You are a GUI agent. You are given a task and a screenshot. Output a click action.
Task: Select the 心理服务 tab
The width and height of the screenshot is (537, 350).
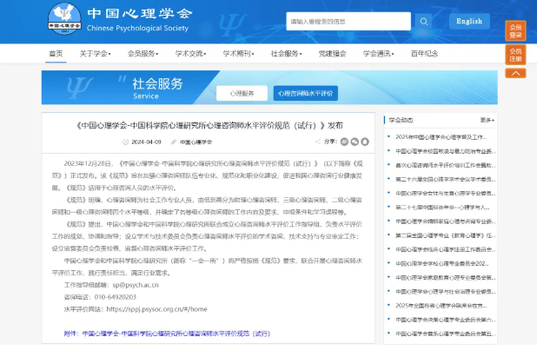coord(242,93)
